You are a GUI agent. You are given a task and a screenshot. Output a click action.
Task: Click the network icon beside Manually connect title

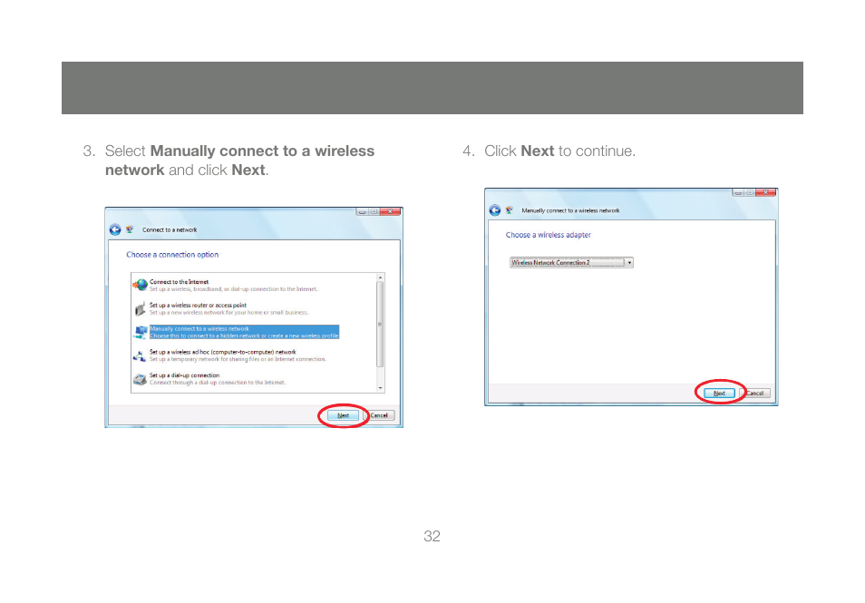510,210
